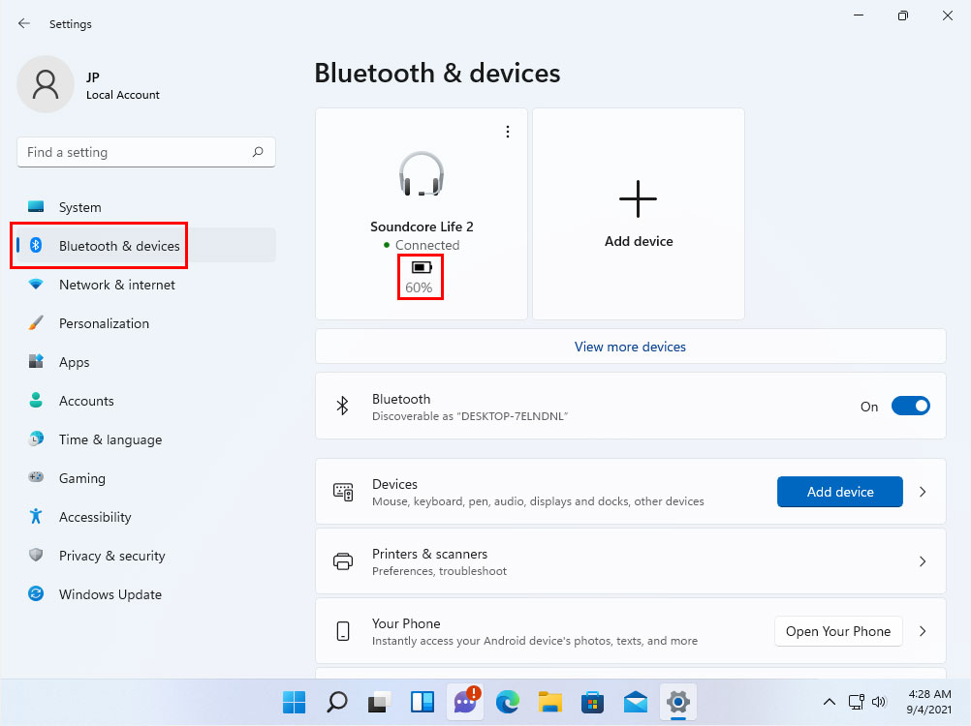Open Windows Update settings
This screenshot has height=726, width=971.
click(110, 594)
